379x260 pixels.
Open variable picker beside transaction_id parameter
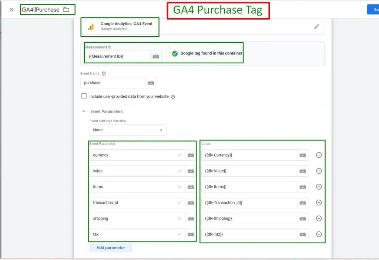point(191,203)
